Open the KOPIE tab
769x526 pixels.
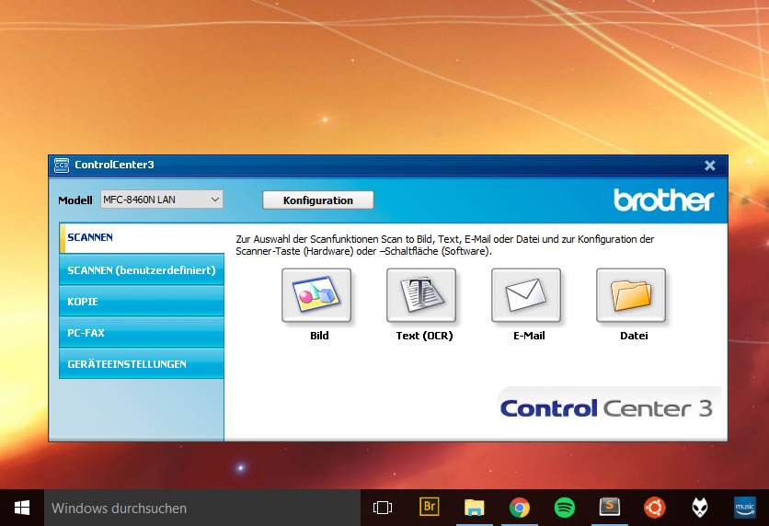tap(142, 301)
